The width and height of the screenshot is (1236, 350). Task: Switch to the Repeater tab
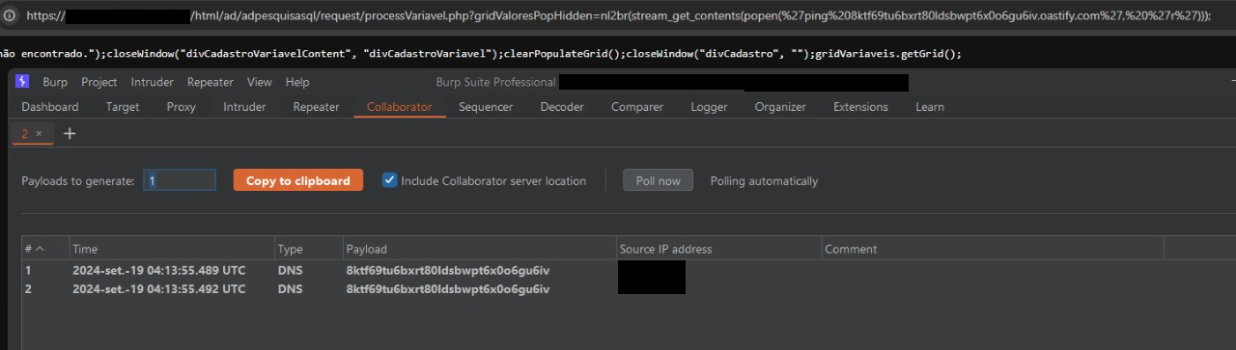(316, 107)
